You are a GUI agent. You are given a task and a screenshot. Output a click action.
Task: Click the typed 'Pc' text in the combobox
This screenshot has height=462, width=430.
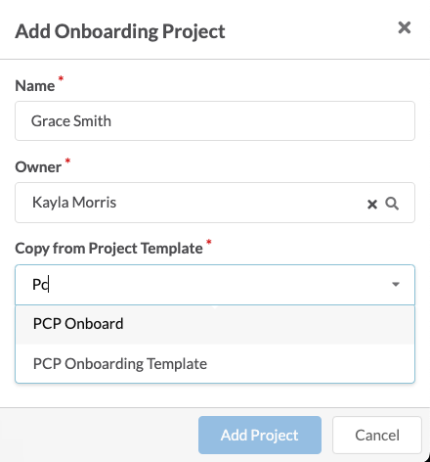[x=40, y=285]
